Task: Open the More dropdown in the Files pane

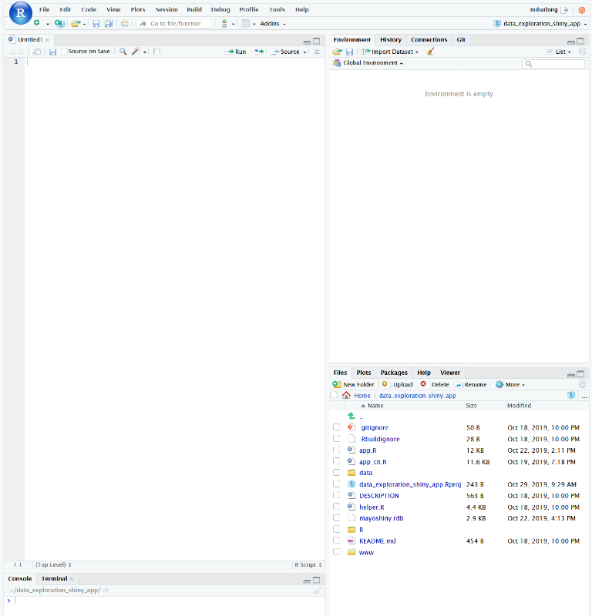Action: click(510, 384)
